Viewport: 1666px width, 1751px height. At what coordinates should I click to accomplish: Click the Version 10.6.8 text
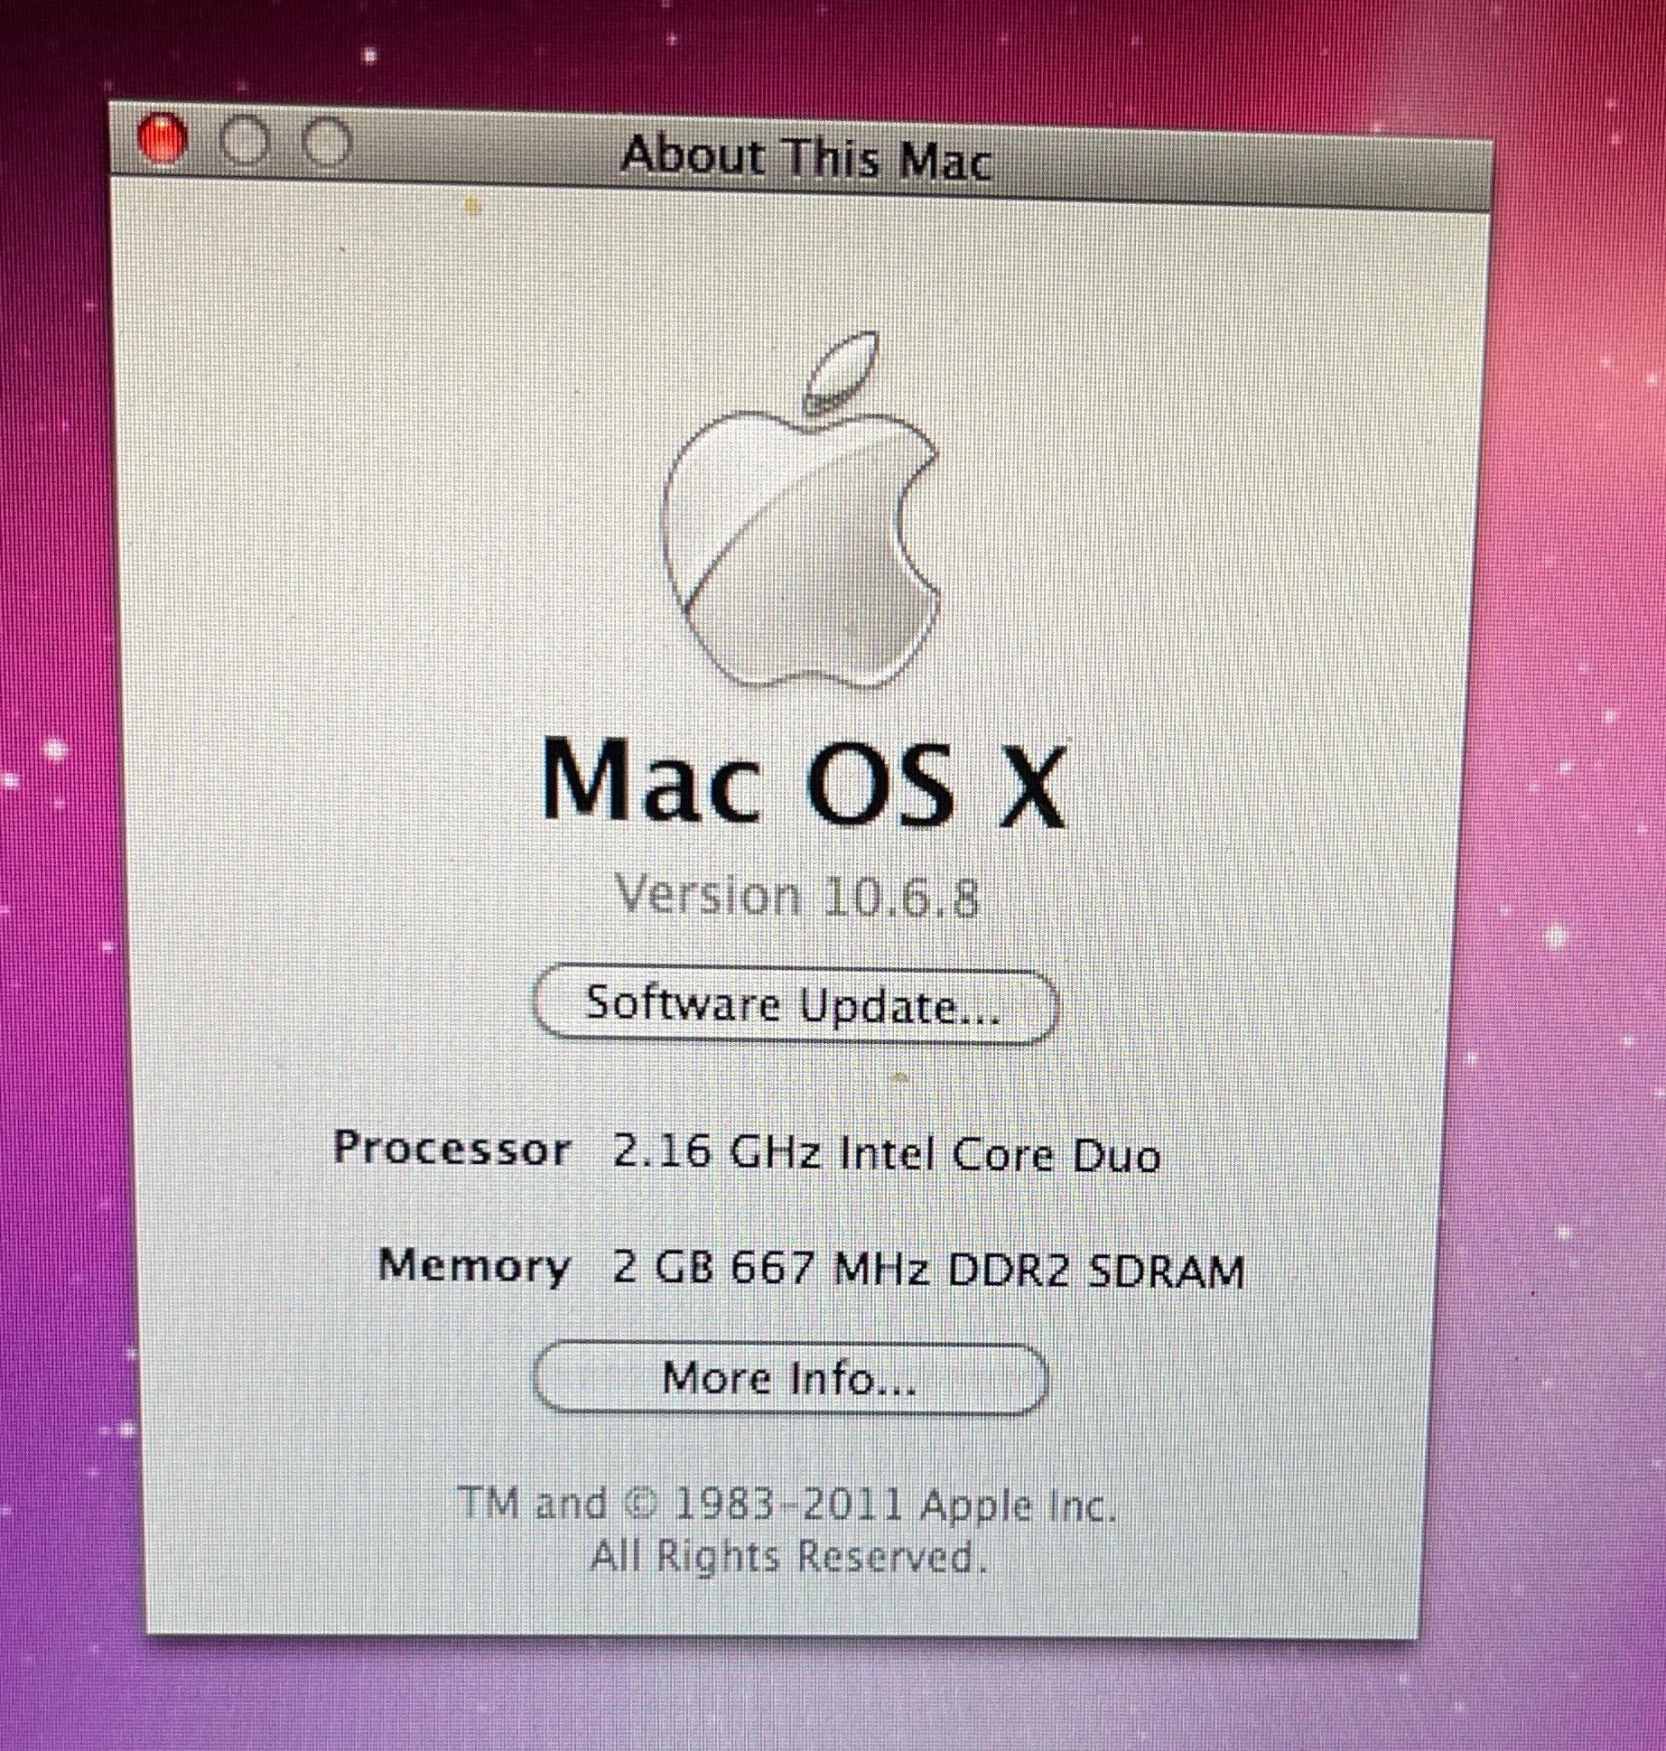797,897
